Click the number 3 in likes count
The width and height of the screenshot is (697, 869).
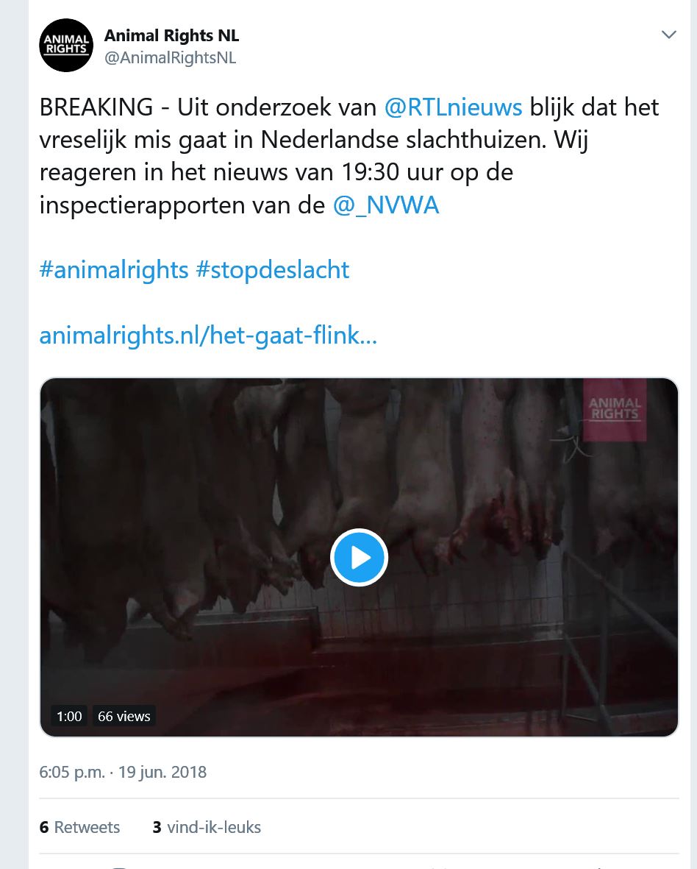pos(157,828)
